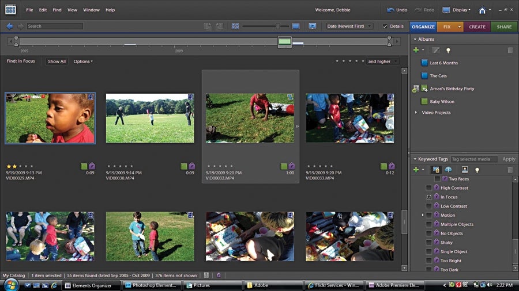This screenshot has width=519, height=291.
Task: Expand the Motion tag category
Action: [423, 215]
